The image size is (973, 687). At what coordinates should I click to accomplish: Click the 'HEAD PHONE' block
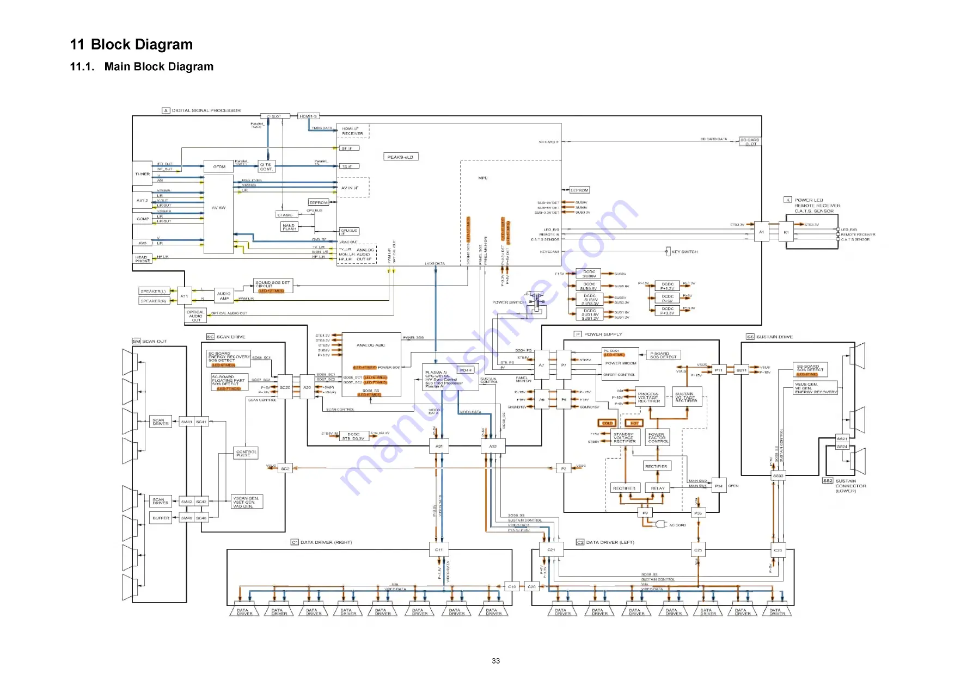(x=142, y=259)
